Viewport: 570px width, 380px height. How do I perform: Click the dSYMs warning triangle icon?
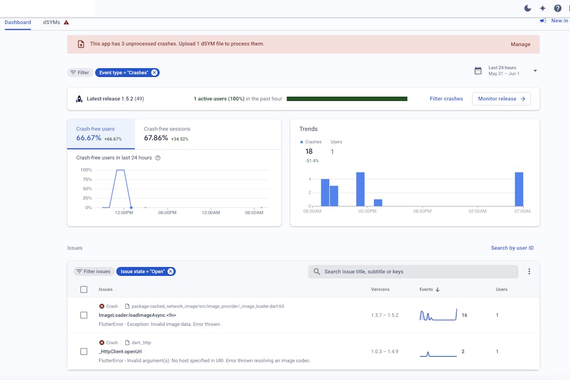[x=66, y=22]
